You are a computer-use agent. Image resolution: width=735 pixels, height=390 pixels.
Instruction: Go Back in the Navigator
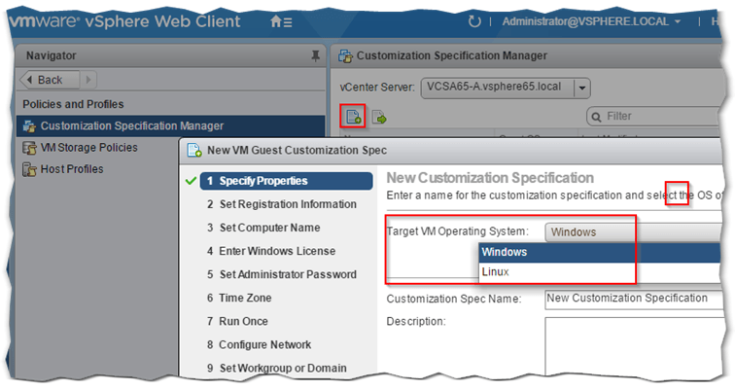(x=50, y=80)
